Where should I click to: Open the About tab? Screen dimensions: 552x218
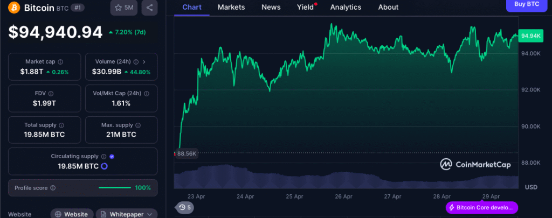pos(388,7)
